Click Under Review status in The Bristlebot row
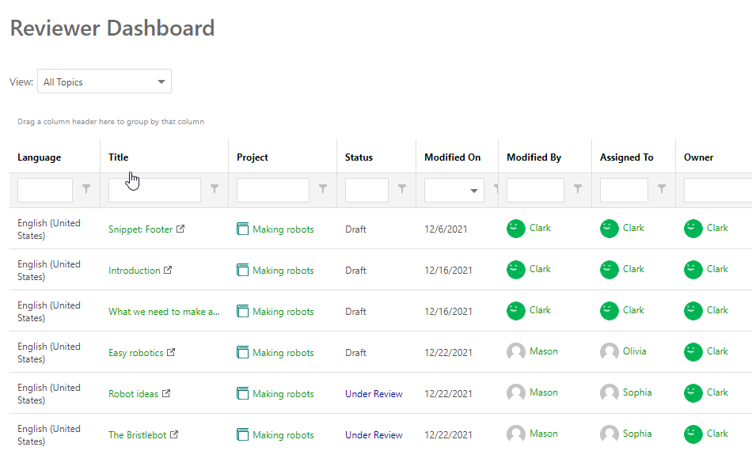Image resolution: width=752 pixels, height=451 pixels. pyautogui.click(x=374, y=435)
